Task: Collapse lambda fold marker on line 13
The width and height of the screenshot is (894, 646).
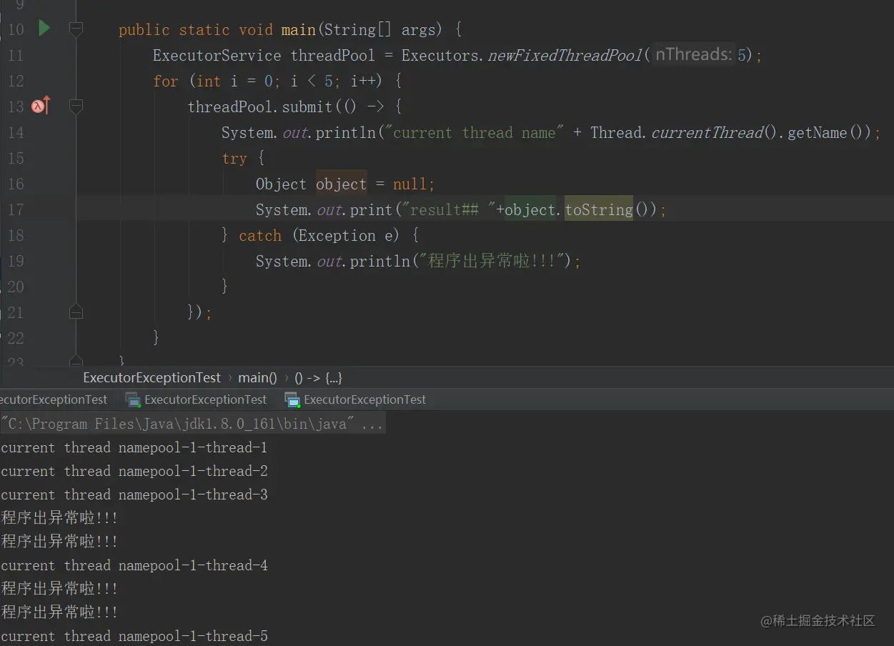Action: 76,106
